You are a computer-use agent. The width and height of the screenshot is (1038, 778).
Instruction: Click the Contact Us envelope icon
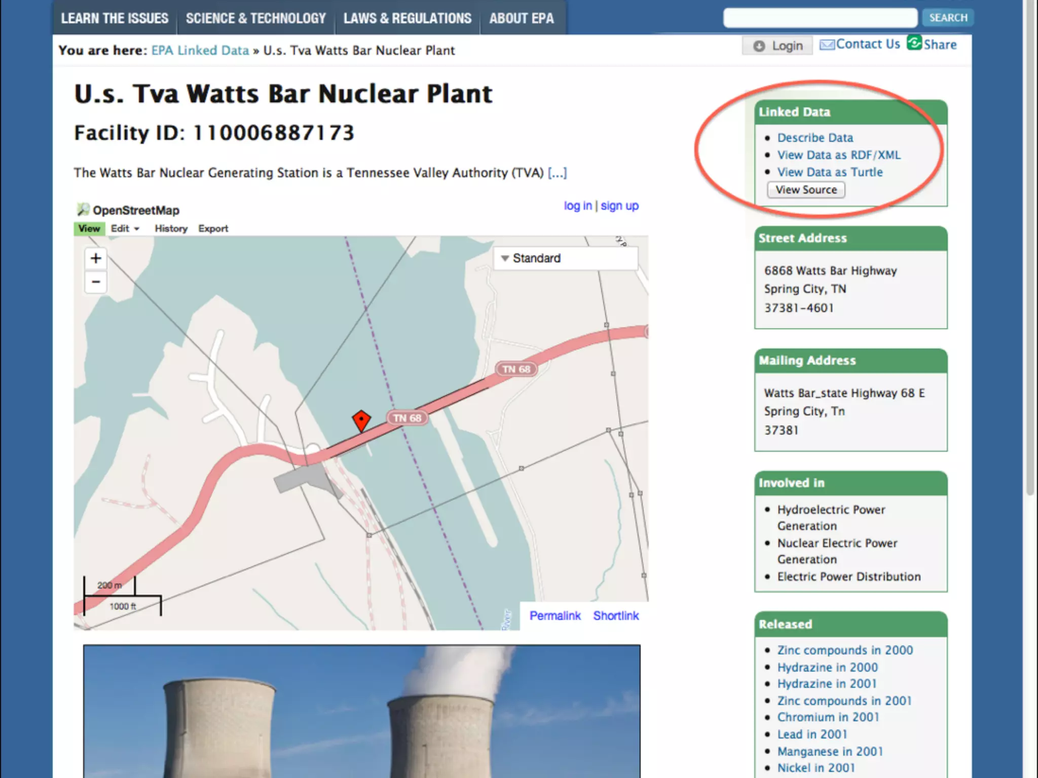827,45
